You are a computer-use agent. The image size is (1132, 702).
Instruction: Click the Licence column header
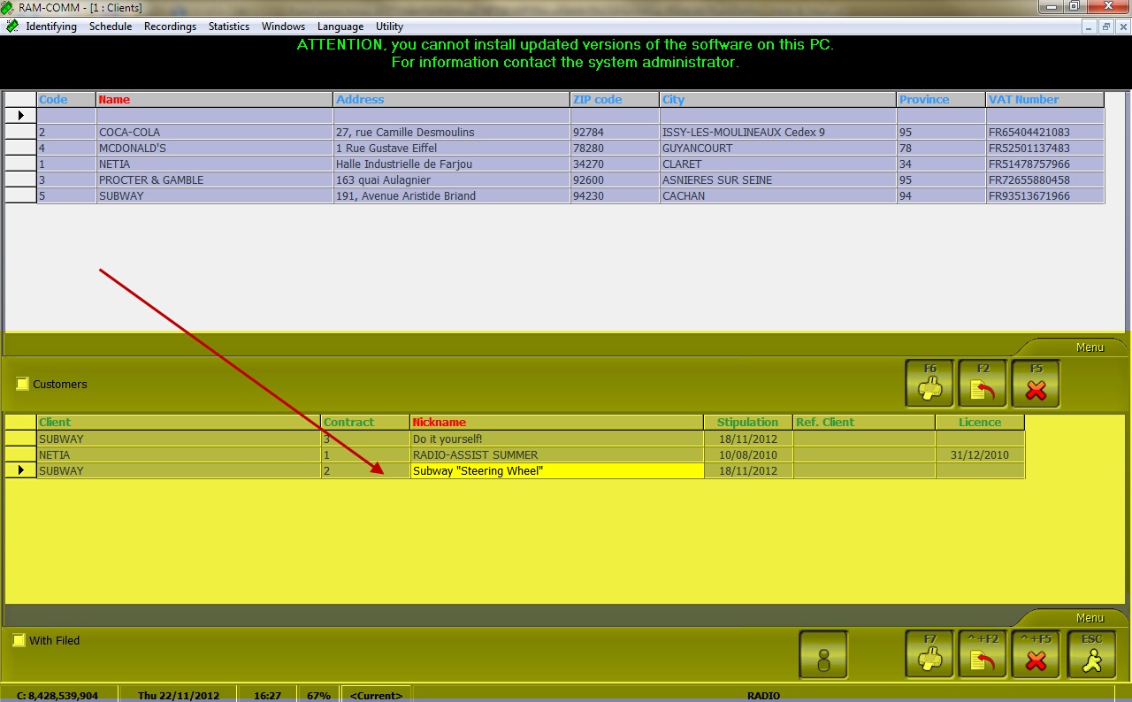point(980,423)
